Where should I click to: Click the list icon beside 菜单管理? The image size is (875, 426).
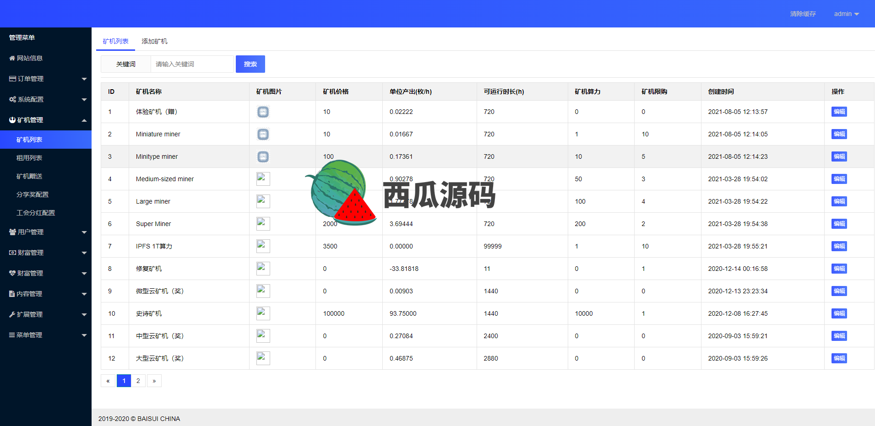tap(12, 335)
